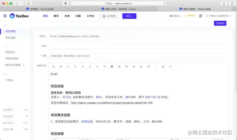237x140 pixels.
Task: Open the project detail URL link
Action: [111, 103]
